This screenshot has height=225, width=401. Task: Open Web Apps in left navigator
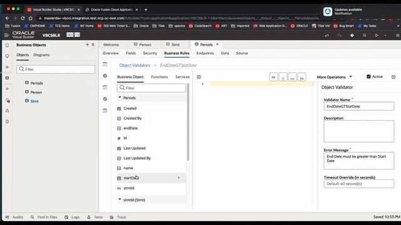tap(7, 56)
